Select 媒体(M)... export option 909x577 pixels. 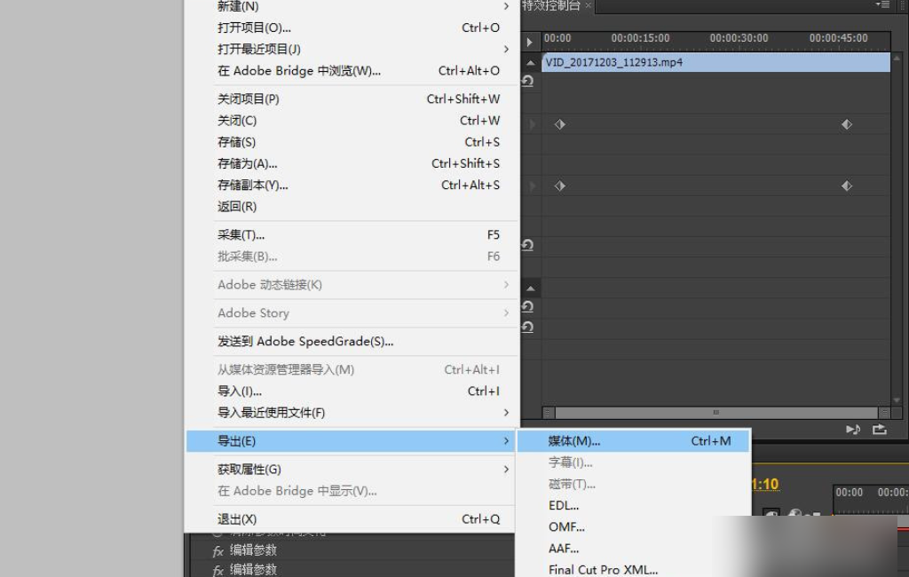(634, 441)
